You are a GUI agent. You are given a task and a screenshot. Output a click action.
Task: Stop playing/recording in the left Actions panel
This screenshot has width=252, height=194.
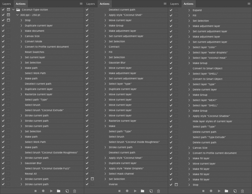[36, 191]
